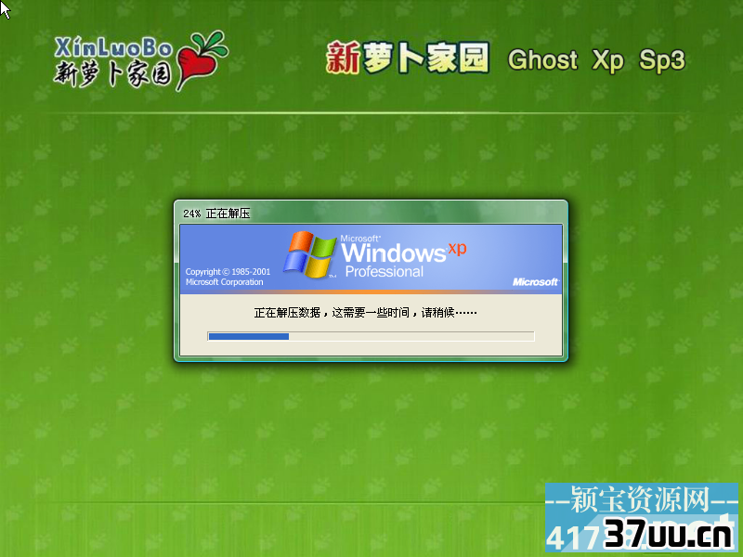Click the "Ghost Xp Sp3" heading
743x557 pixels.
click(596, 60)
